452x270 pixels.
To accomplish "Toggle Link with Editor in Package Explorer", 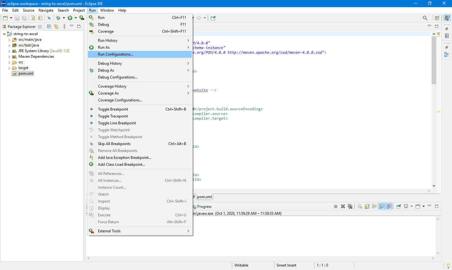I will coord(56,26).
